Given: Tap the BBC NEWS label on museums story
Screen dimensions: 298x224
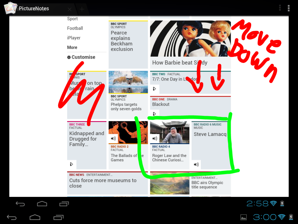Looking at the screenshot, I should pyautogui.click(x=77, y=175).
